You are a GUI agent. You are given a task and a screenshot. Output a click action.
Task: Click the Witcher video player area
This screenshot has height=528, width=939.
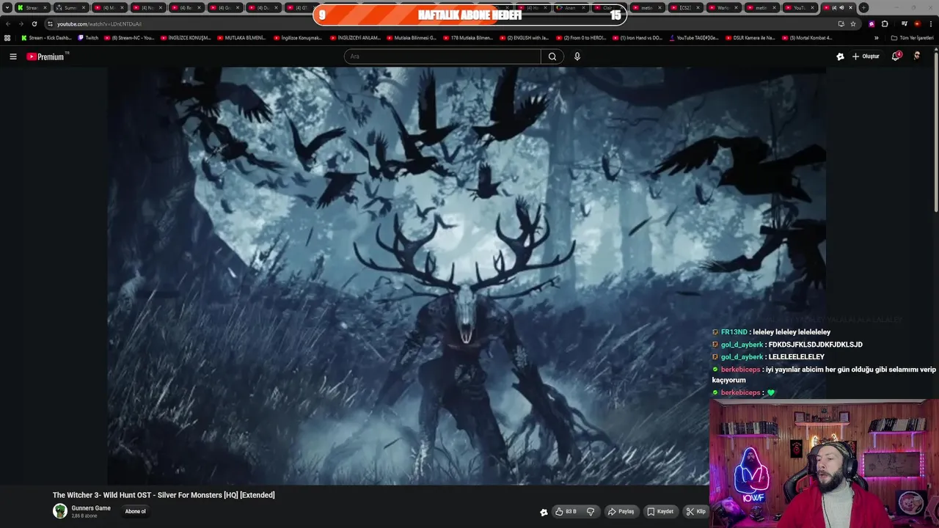click(467, 276)
